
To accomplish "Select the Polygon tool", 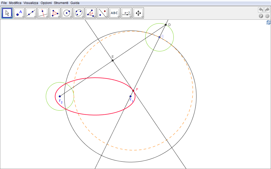I will [55, 13].
